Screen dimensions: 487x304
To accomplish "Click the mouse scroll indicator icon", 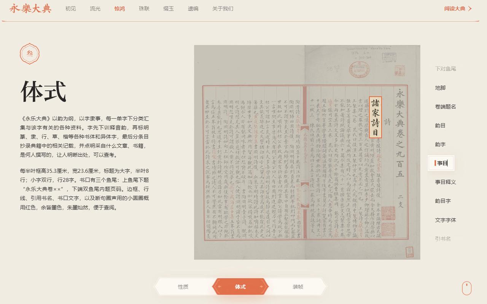I will [467, 288].
